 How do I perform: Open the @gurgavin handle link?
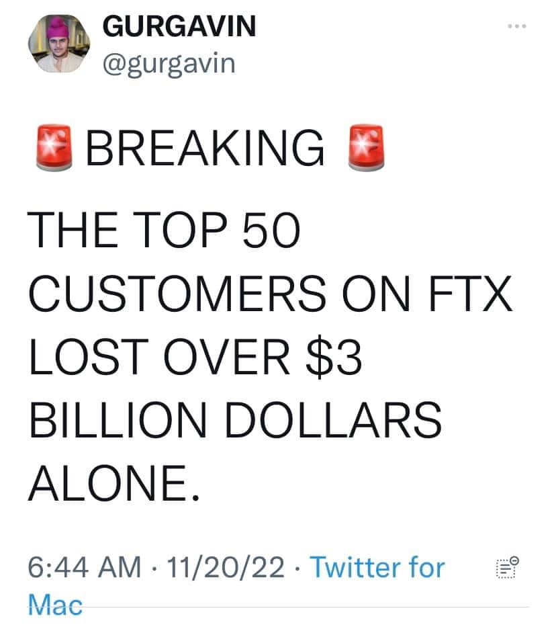point(169,63)
